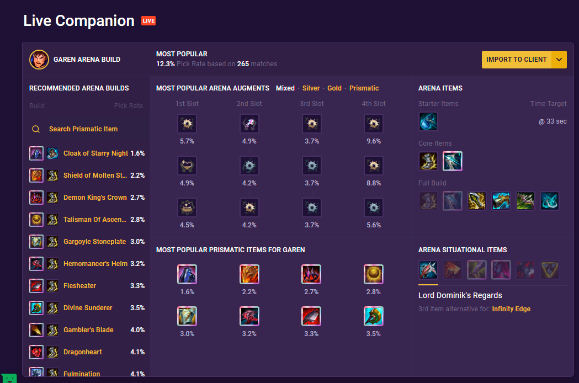The image size is (579, 383).
Task: Click the 9.6% augment icon in 4th Slot
Action: pyautogui.click(x=374, y=124)
